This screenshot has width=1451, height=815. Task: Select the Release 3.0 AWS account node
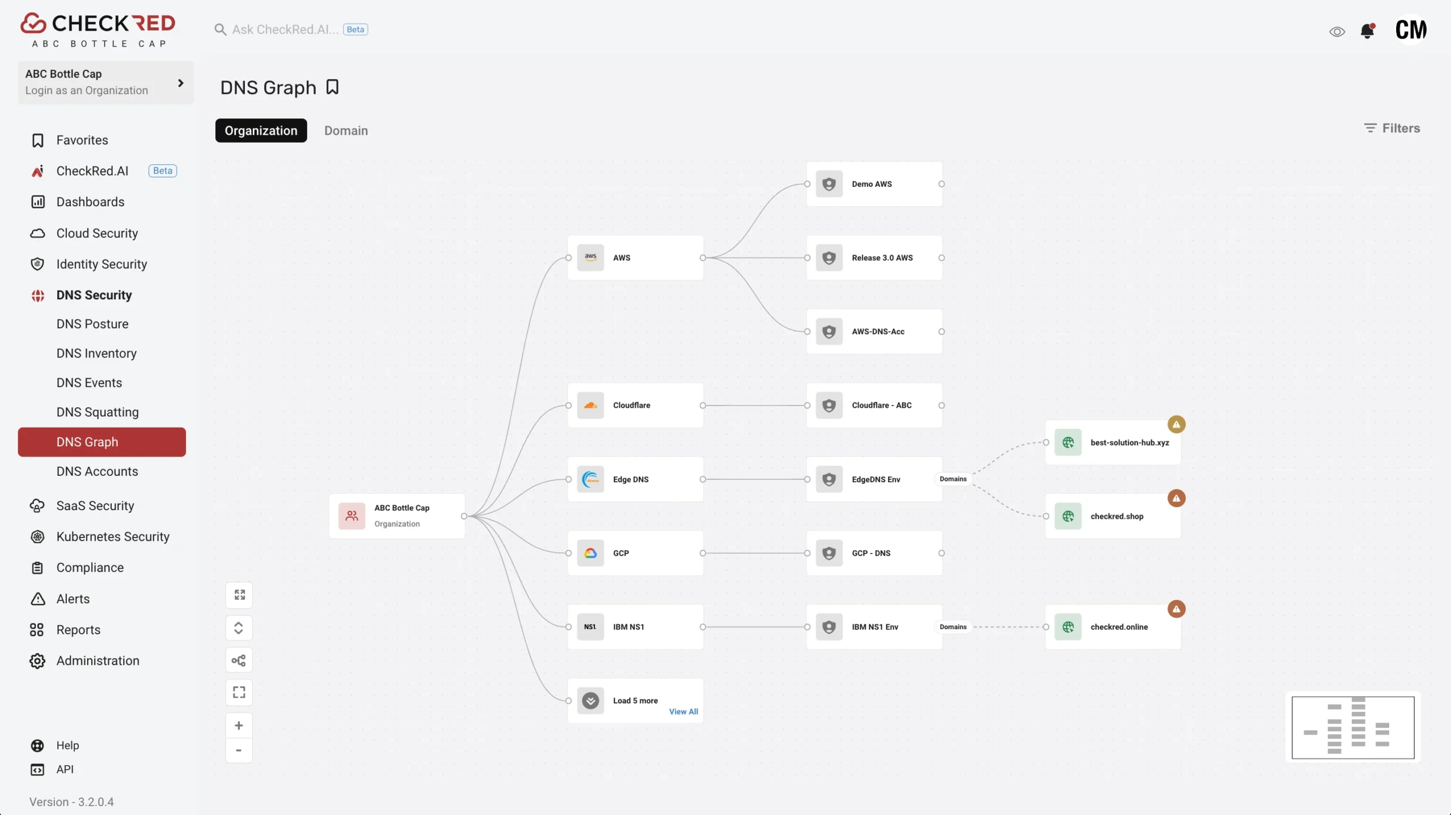(874, 258)
